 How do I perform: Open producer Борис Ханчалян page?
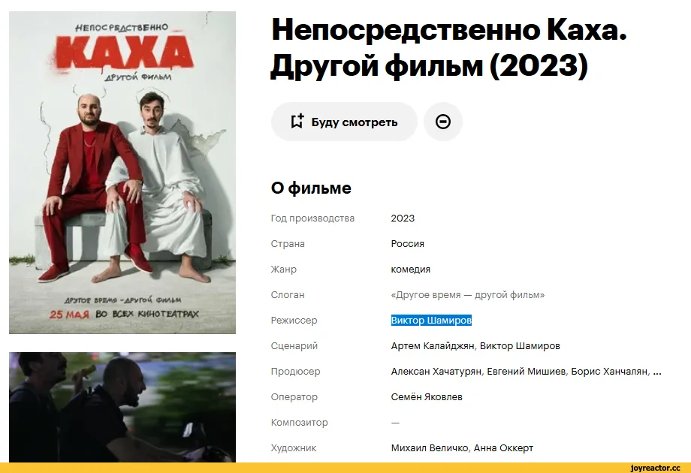609,371
